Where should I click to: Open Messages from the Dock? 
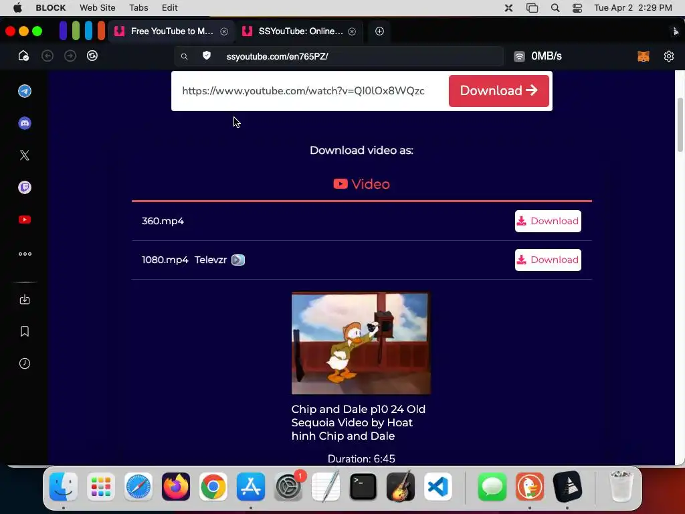pos(492,487)
